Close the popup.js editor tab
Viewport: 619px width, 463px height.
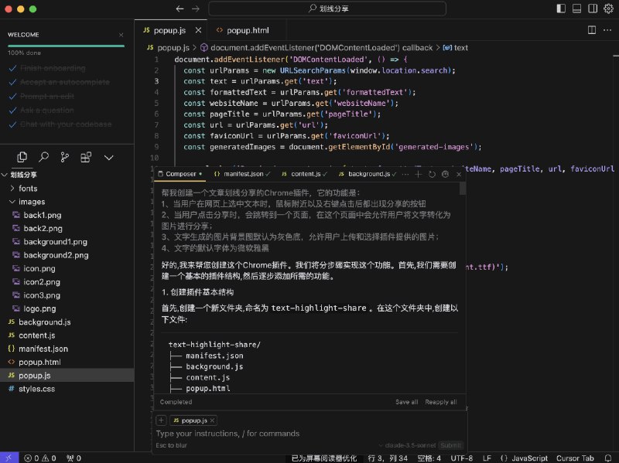198,30
